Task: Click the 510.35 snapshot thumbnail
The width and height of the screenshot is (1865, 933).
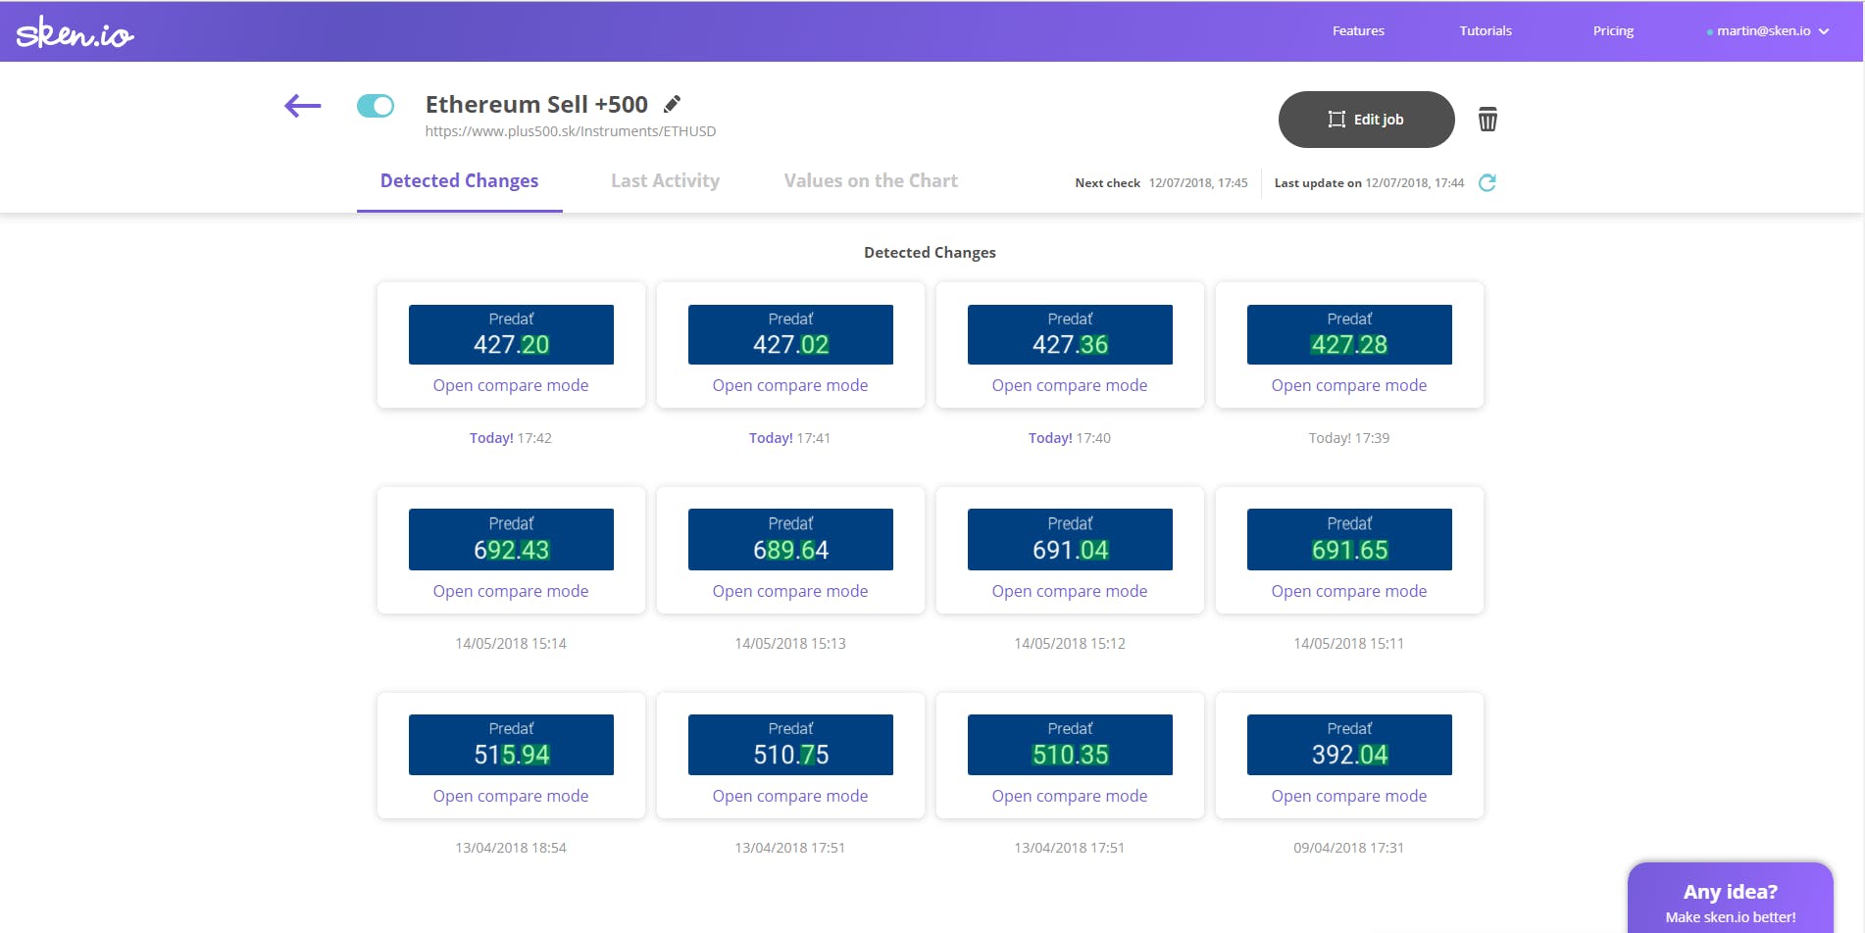Action: tap(1070, 745)
